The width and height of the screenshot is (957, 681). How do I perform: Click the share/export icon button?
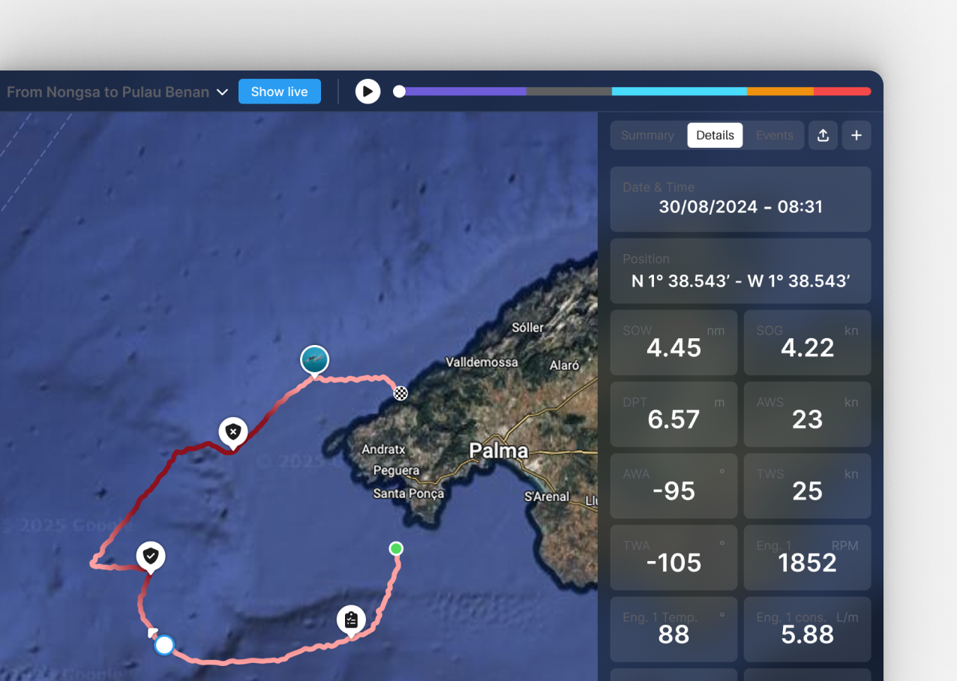tap(823, 135)
